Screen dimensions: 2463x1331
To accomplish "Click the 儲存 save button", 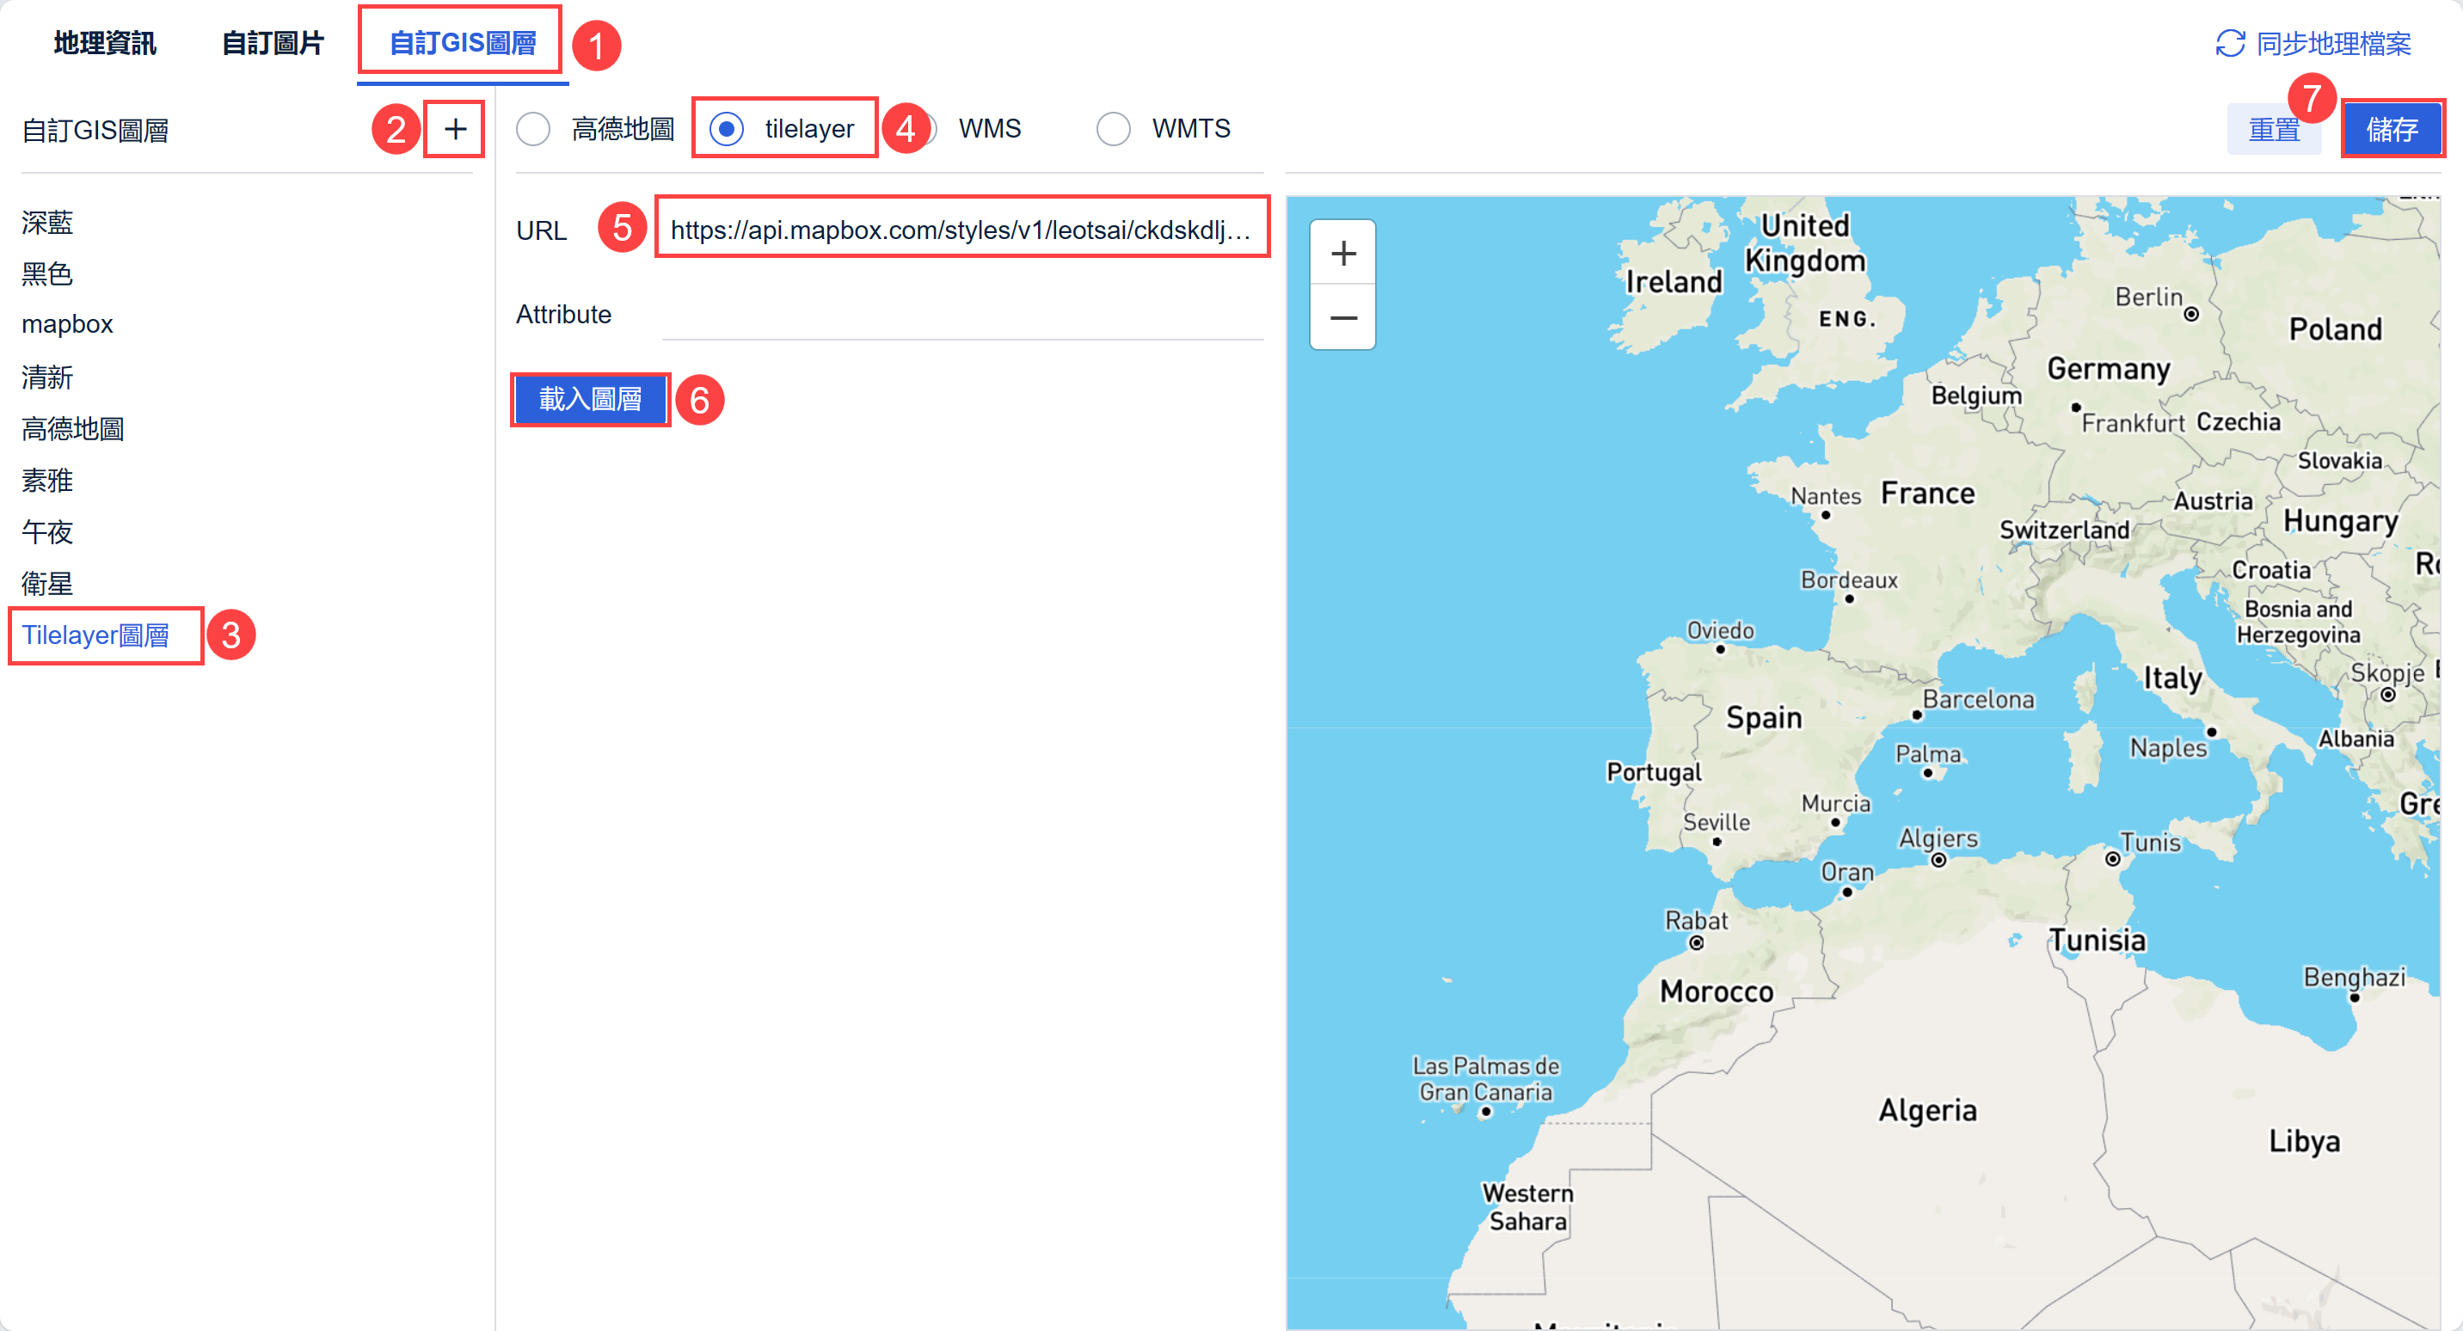I will [2391, 129].
